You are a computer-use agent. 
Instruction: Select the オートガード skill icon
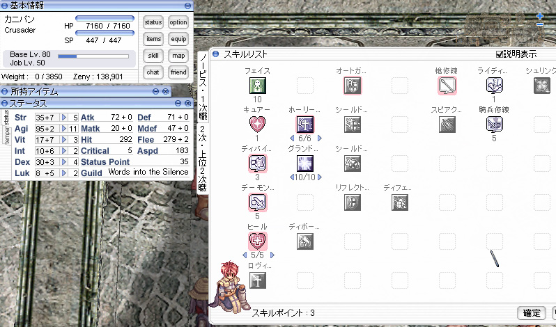coord(353,86)
